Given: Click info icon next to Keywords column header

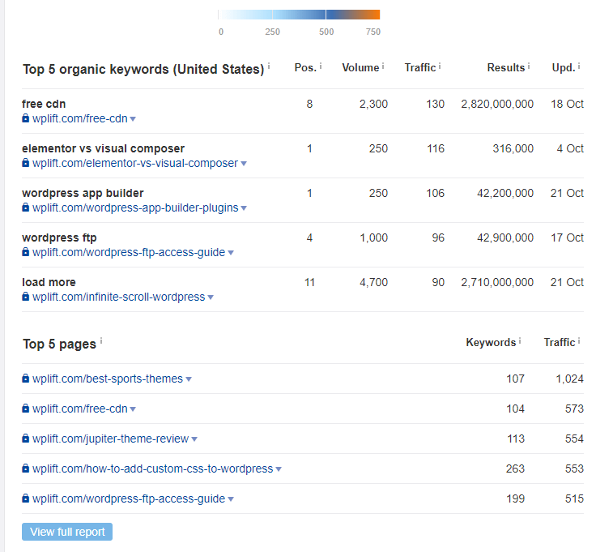Looking at the screenshot, I should [x=520, y=341].
